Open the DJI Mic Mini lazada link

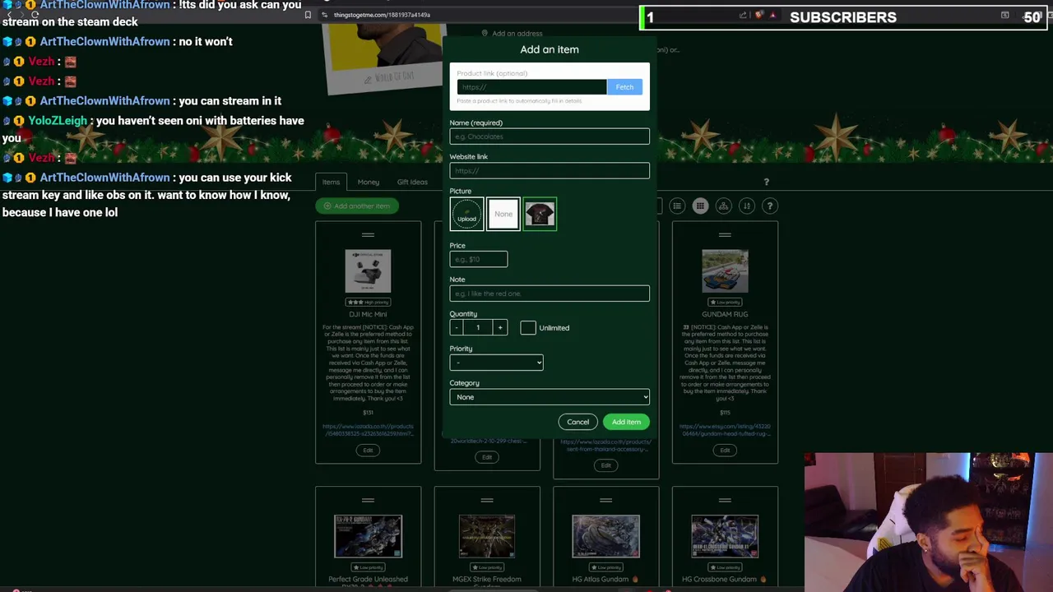click(x=368, y=430)
